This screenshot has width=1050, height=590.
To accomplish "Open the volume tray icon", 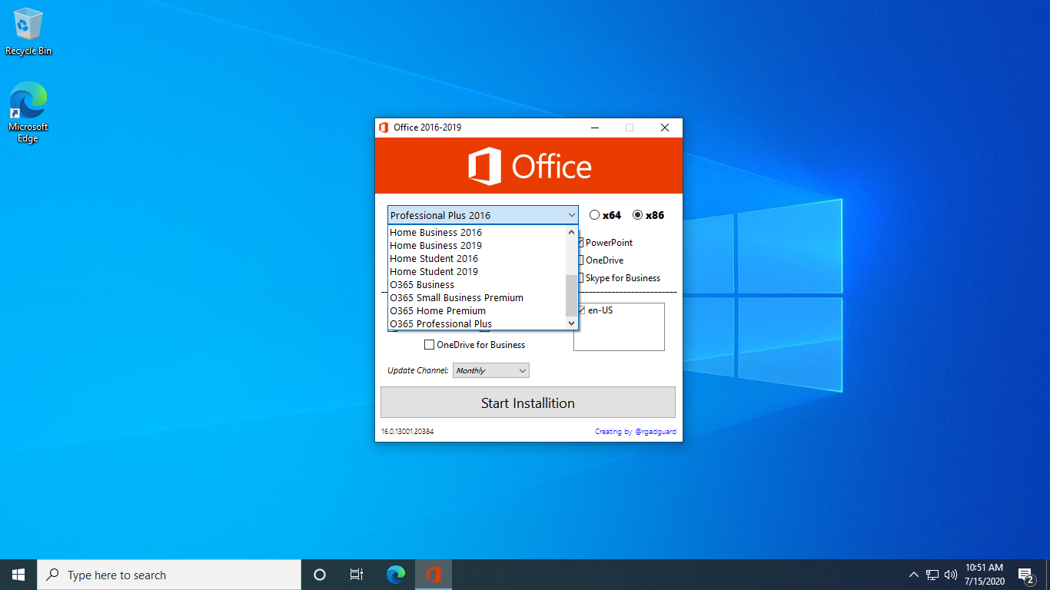I will coord(951,575).
